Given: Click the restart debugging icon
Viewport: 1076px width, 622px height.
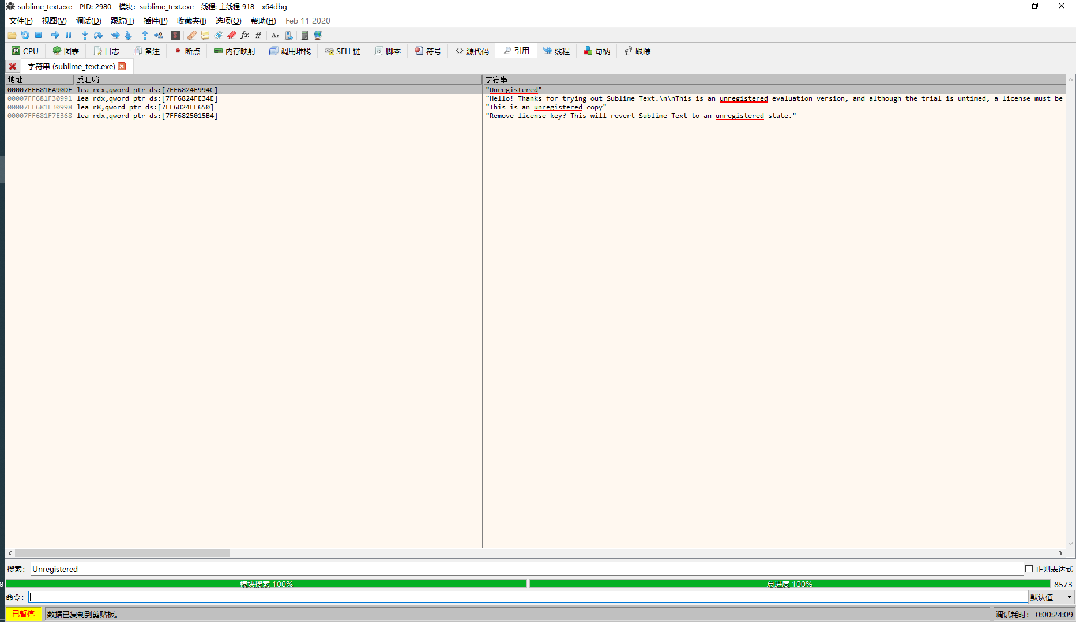Looking at the screenshot, I should click(x=25, y=35).
